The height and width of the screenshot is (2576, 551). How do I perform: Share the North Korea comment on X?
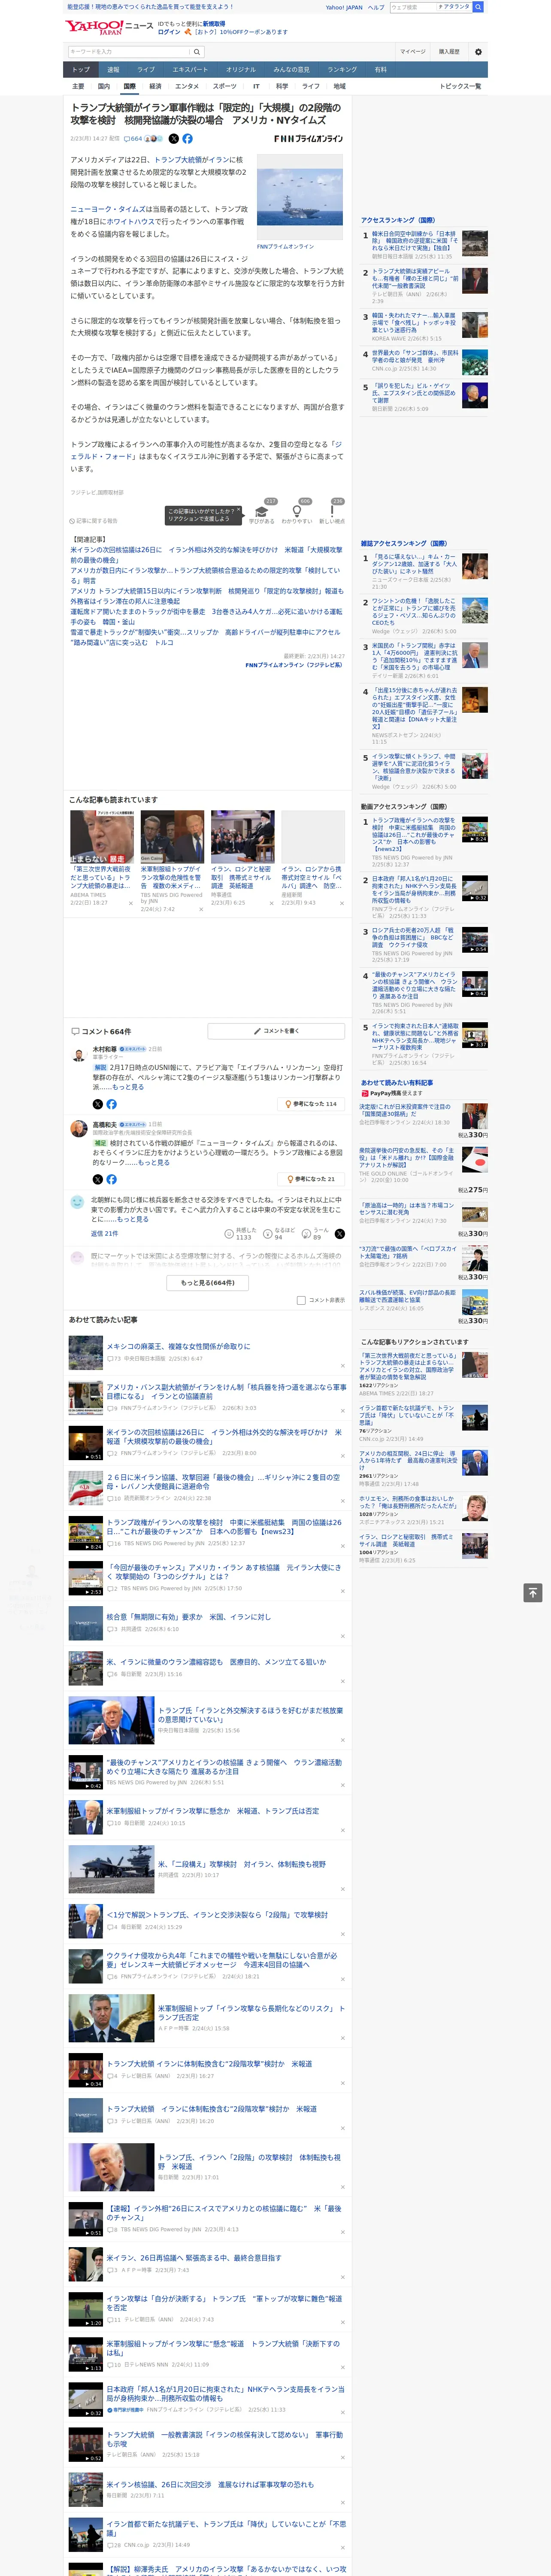click(x=340, y=1234)
